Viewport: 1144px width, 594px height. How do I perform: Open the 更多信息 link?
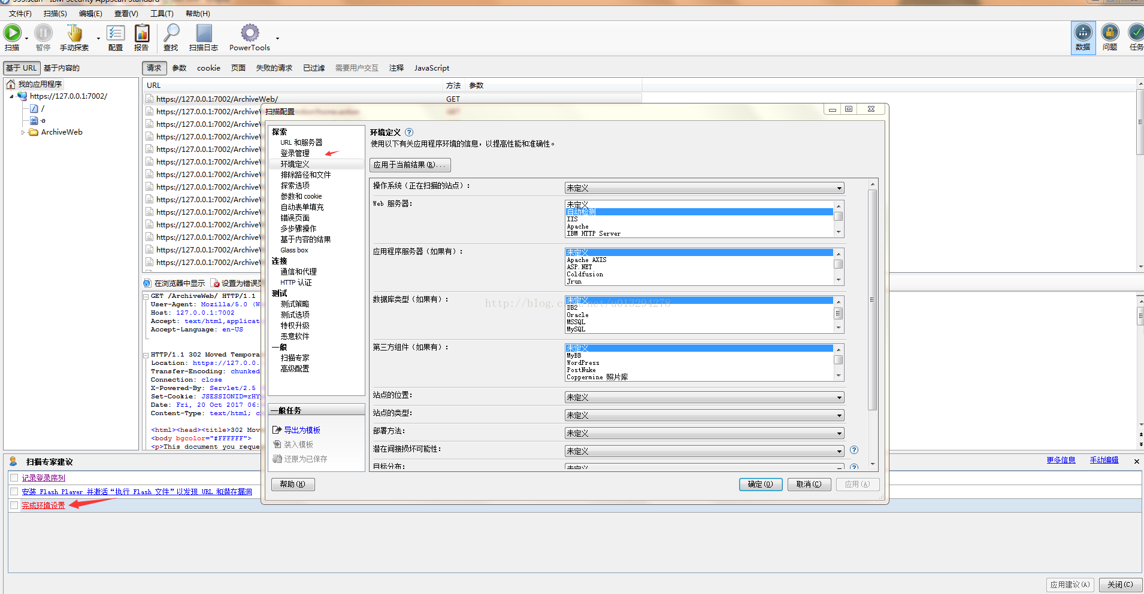coord(1061,460)
